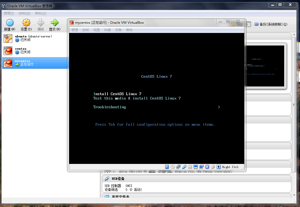The height and width of the screenshot is (207, 300).
Task: Select the running mycentos VM entry
Action: (35, 63)
